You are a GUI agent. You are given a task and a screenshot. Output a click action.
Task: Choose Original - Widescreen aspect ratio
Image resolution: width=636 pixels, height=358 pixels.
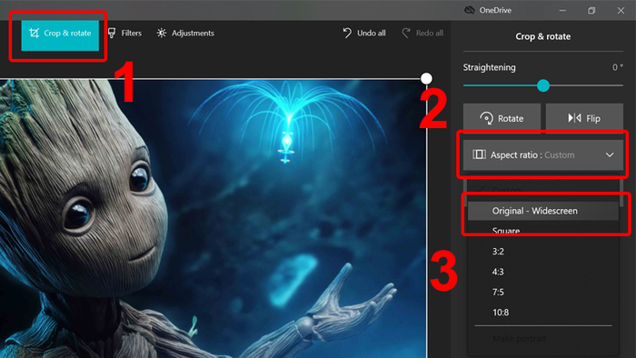(x=542, y=211)
